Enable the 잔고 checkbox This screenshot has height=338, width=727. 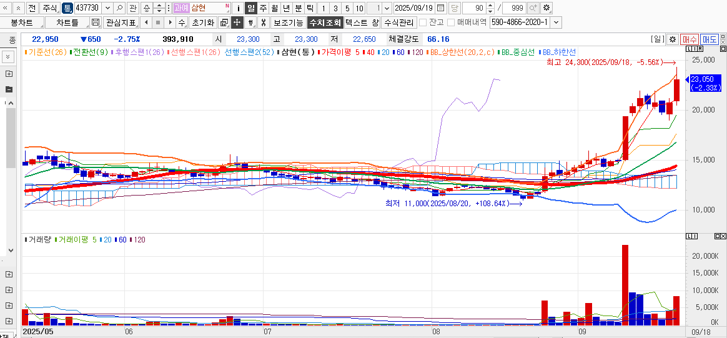point(423,22)
